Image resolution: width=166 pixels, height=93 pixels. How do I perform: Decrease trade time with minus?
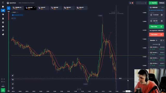(151, 15)
